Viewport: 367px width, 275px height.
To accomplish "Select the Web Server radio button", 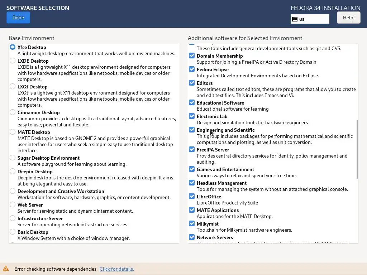I will (x=13, y=204).
